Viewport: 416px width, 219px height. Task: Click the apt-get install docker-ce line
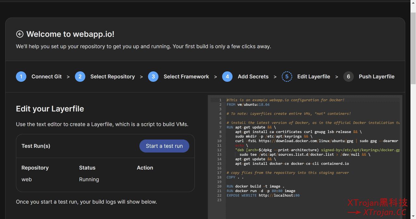click(x=292, y=164)
